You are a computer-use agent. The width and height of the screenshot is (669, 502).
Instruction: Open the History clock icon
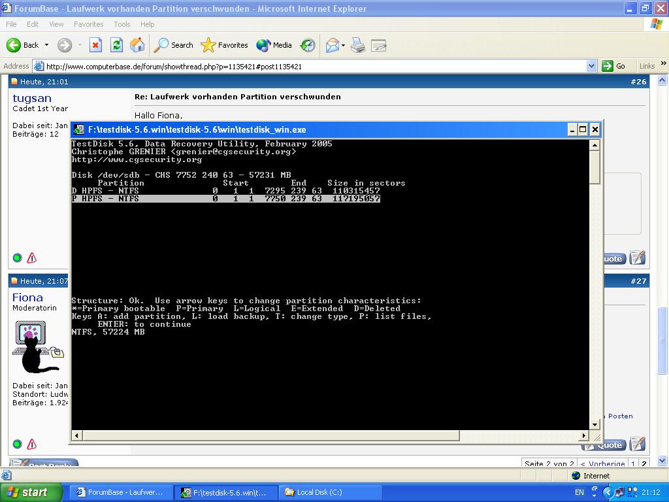click(x=307, y=45)
